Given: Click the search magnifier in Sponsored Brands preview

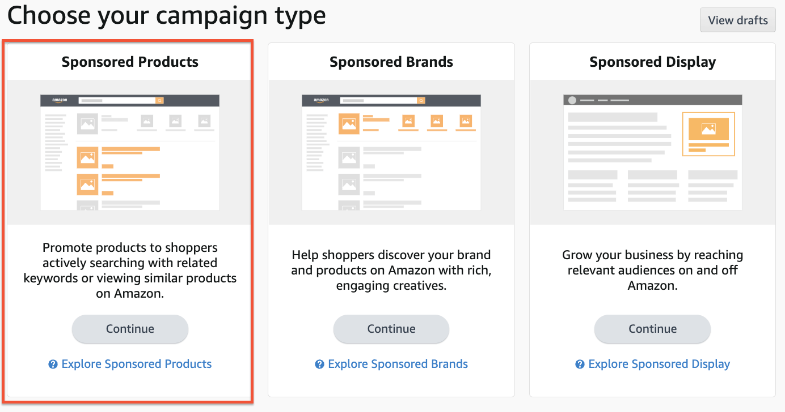Looking at the screenshot, I should tap(421, 100).
